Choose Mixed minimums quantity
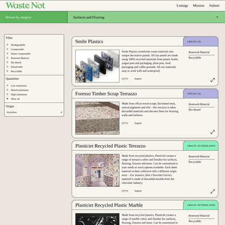The image size is (225, 225). 8,90
